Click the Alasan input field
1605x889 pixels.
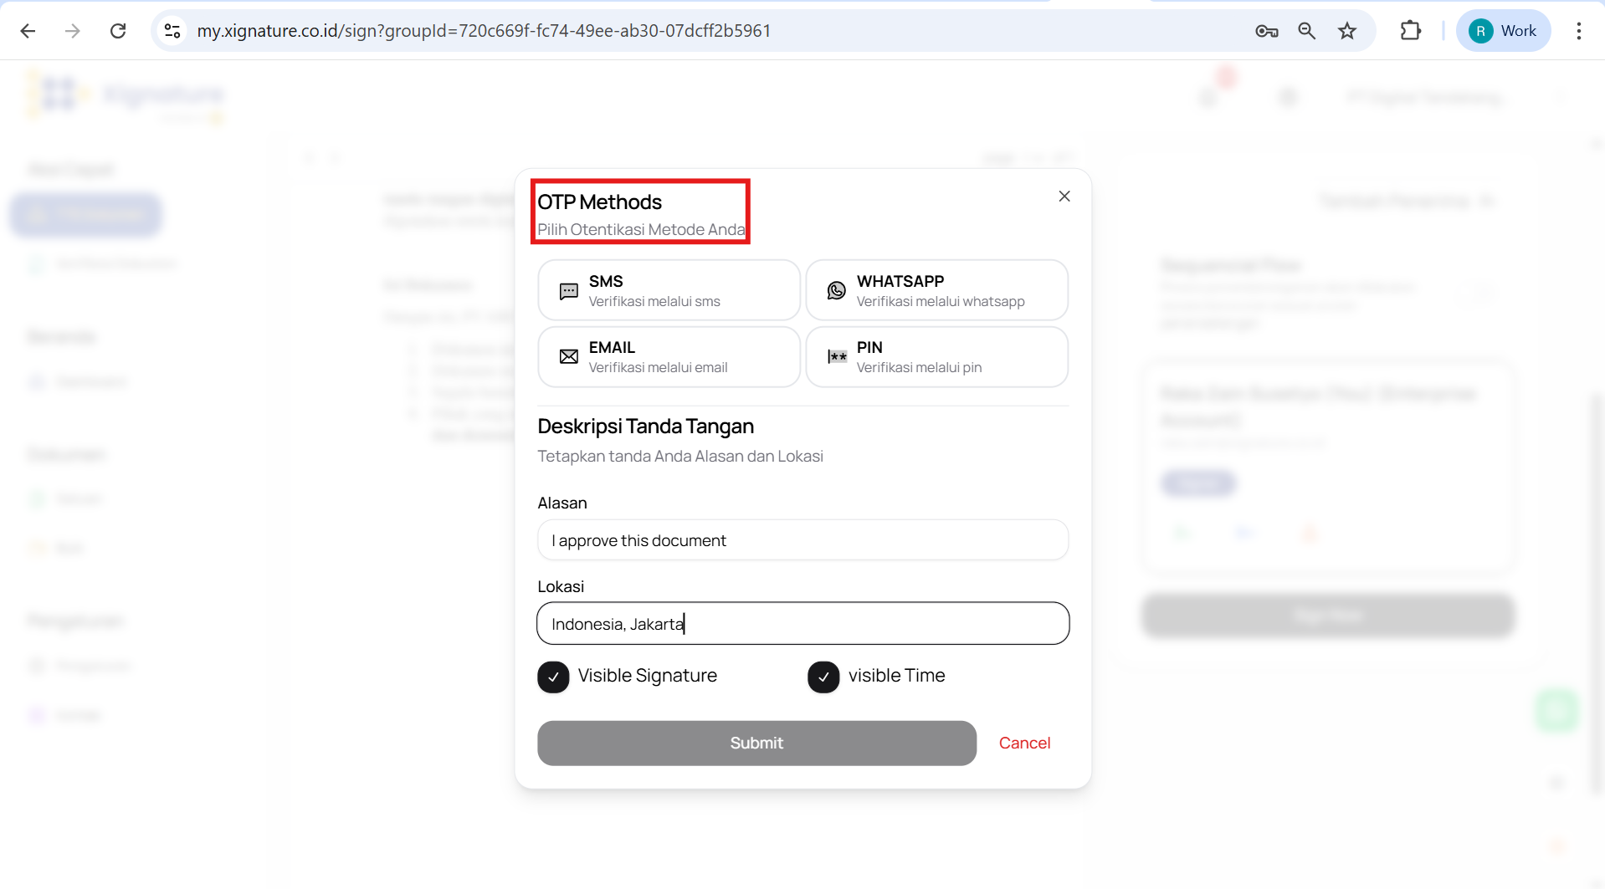click(x=802, y=540)
